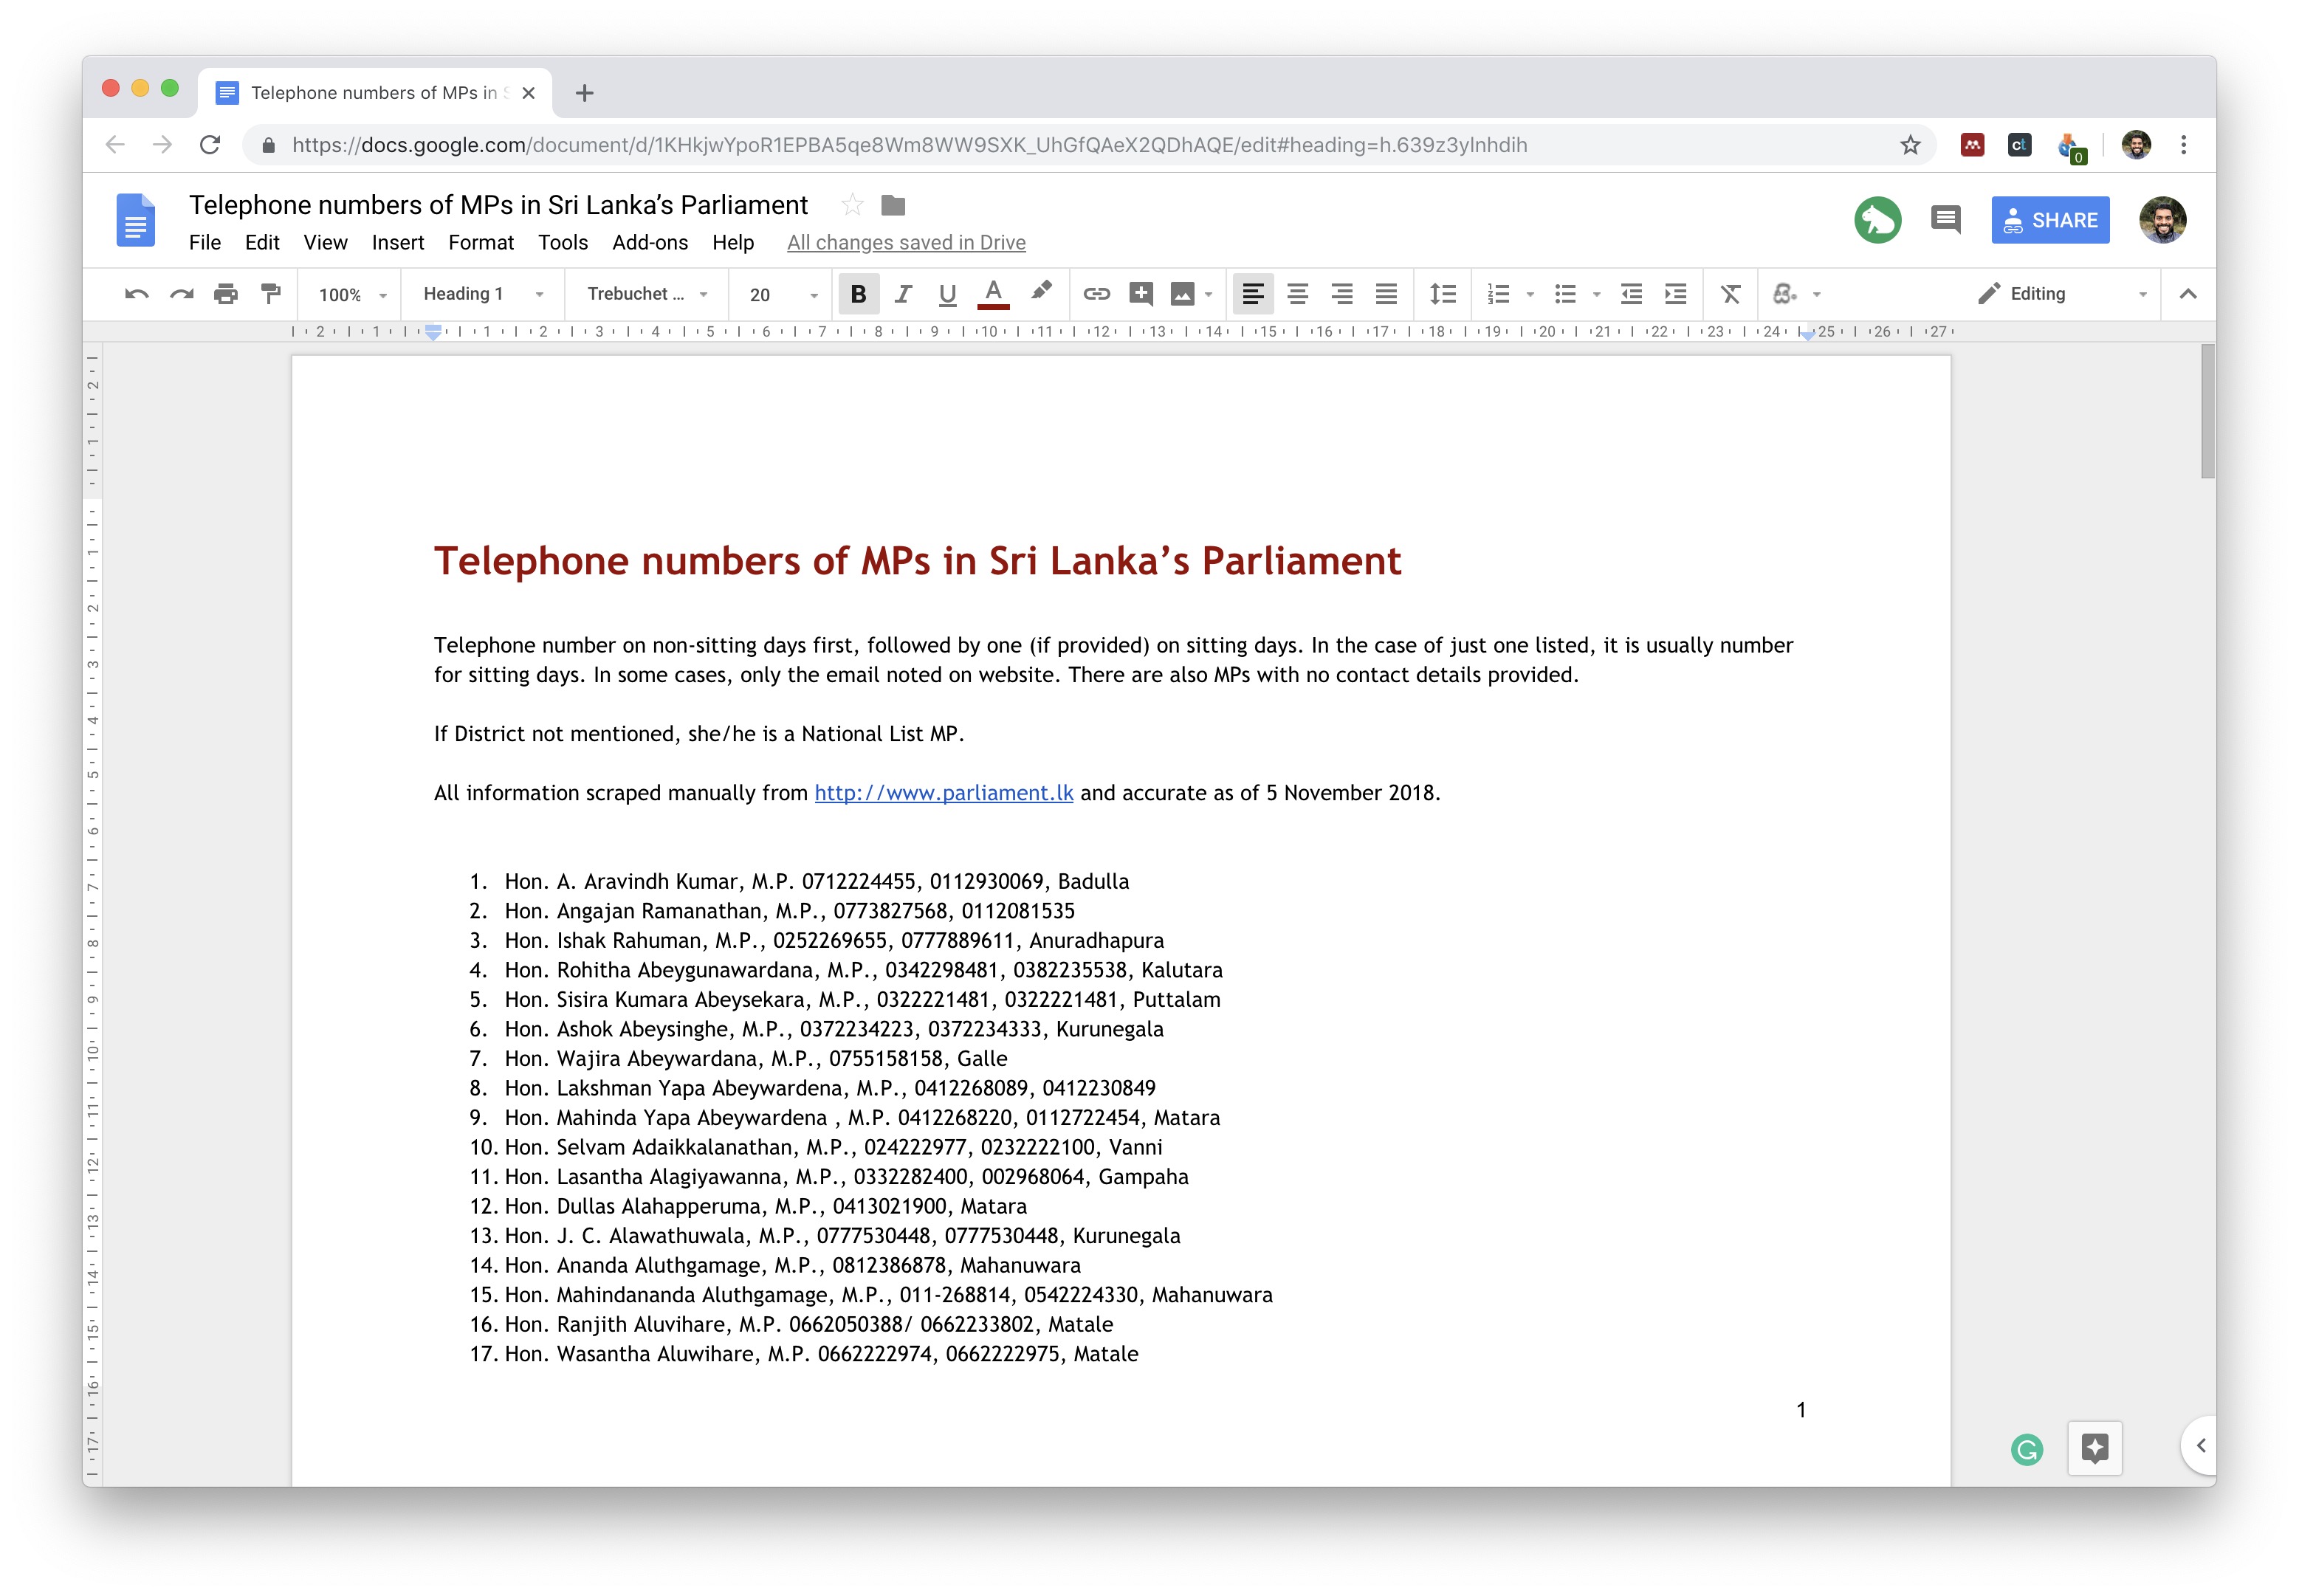Click the green Grammarly icon

(2027, 1450)
